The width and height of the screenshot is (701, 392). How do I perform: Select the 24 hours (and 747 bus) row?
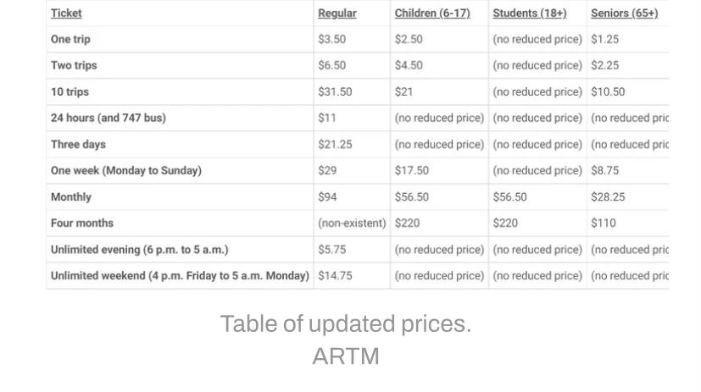point(358,118)
